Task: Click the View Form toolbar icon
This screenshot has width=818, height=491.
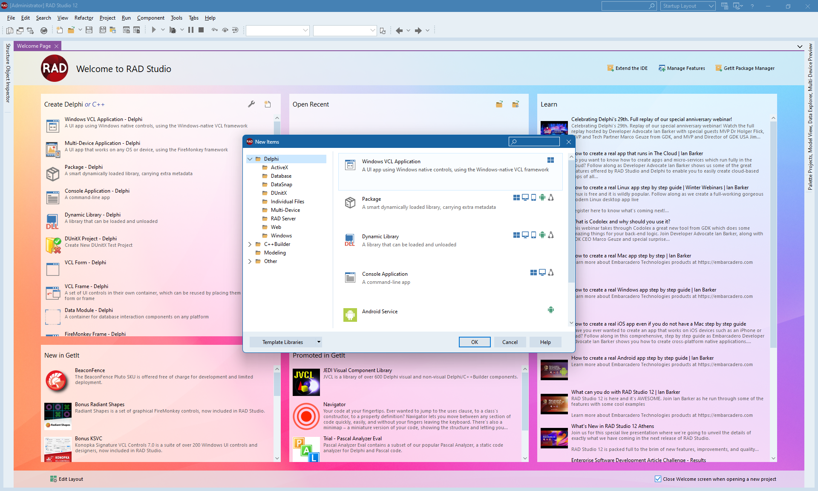Action: [x=20, y=30]
